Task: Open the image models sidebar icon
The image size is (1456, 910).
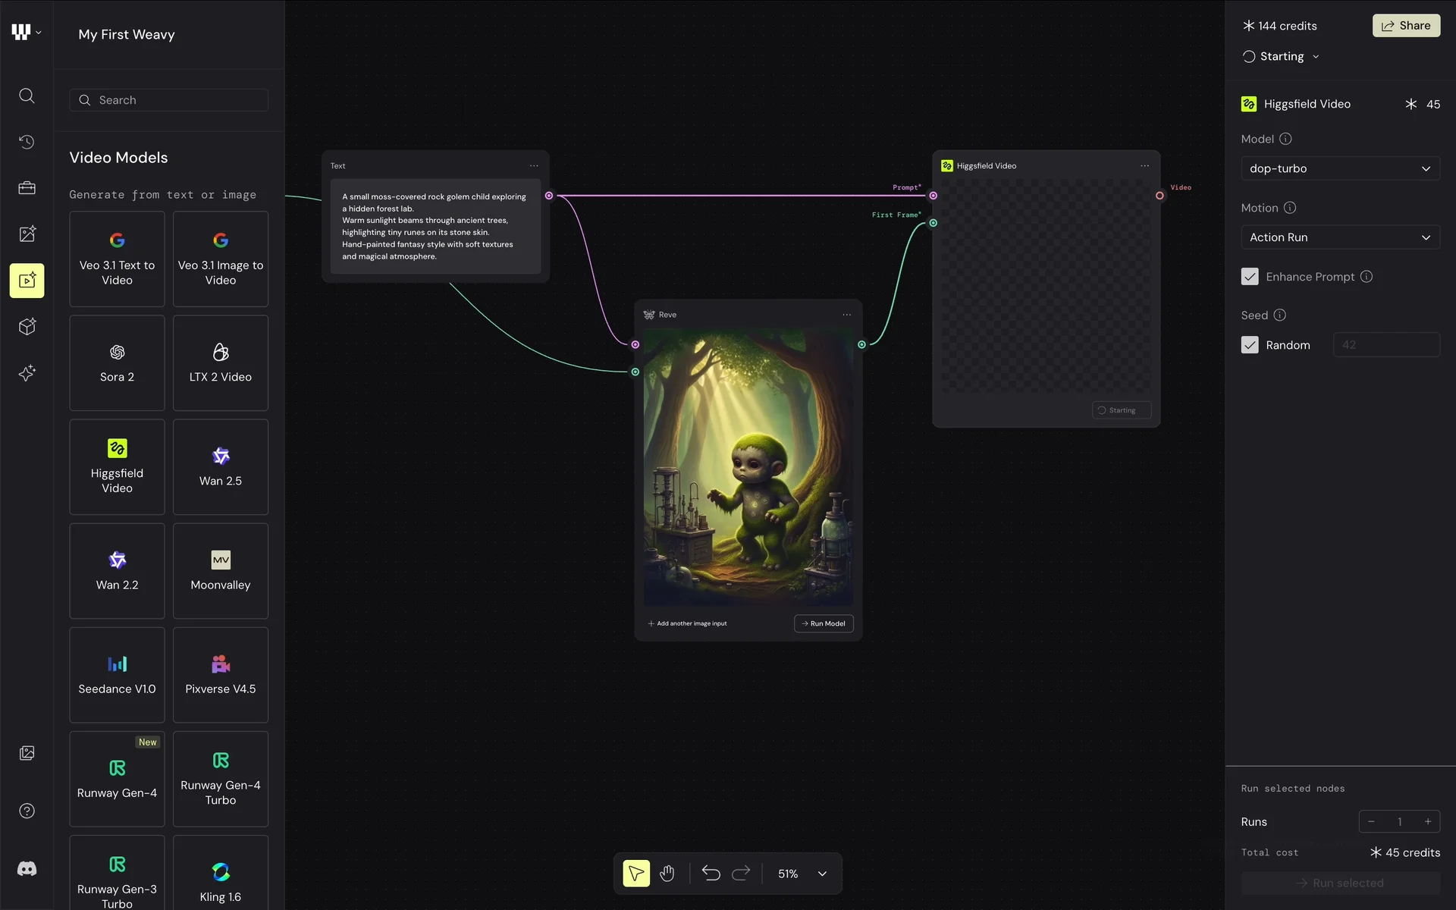Action: tap(27, 234)
